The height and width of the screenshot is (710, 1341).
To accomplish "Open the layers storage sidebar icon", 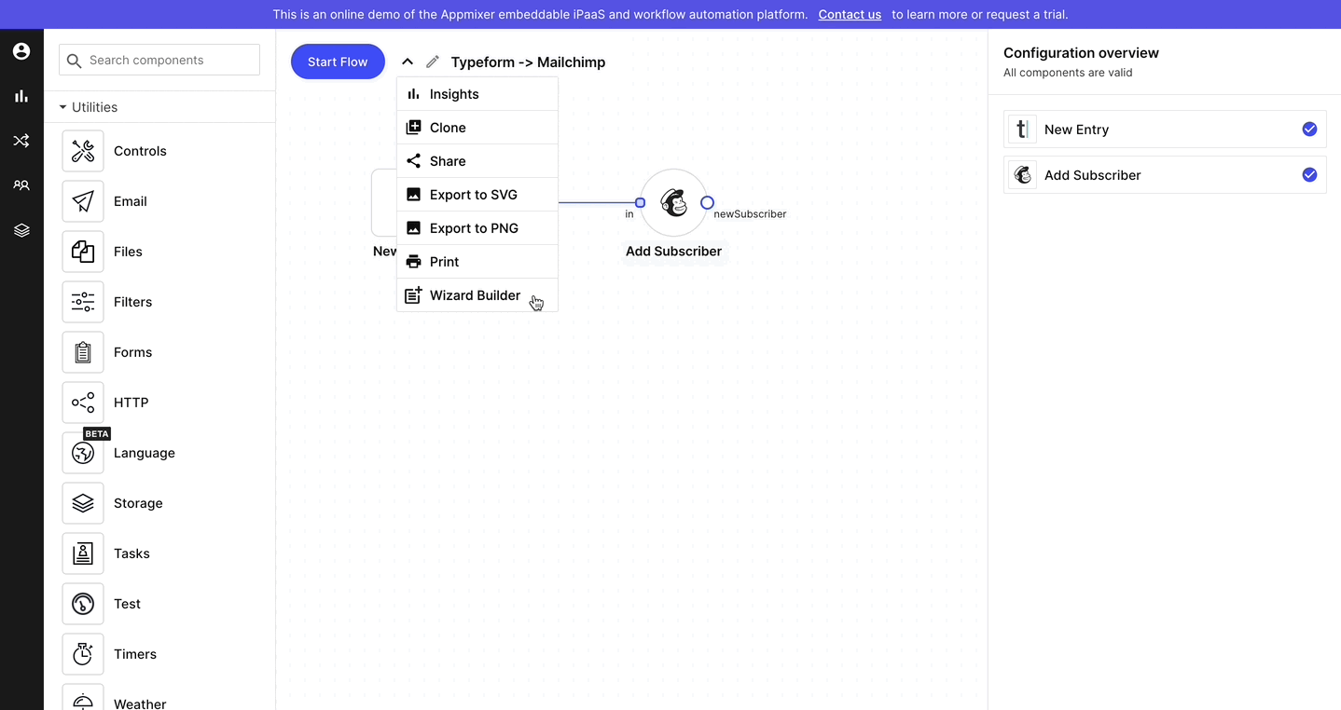I will click(21, 230).
